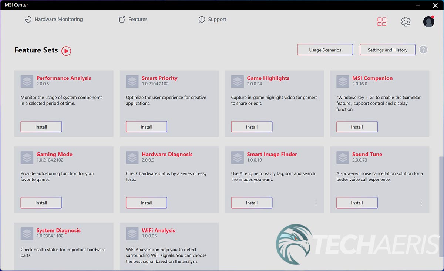Image resolution: width=444 pixels, height=271 pixels.
Task: Open the Hardware Monitoring tab
Action: pos(54,20)
